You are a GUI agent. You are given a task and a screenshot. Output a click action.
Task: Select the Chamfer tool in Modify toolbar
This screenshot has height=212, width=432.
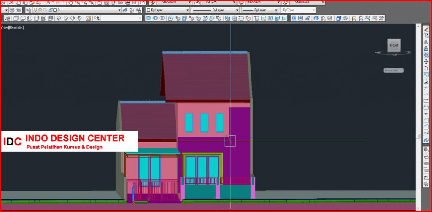426,120
